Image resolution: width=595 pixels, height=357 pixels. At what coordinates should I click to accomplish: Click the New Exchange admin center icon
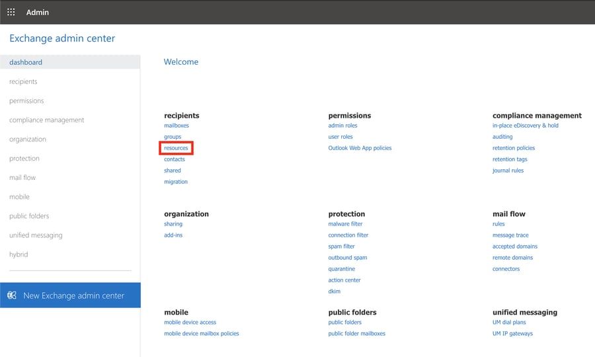pyautogui.click(x=12, y=296)
